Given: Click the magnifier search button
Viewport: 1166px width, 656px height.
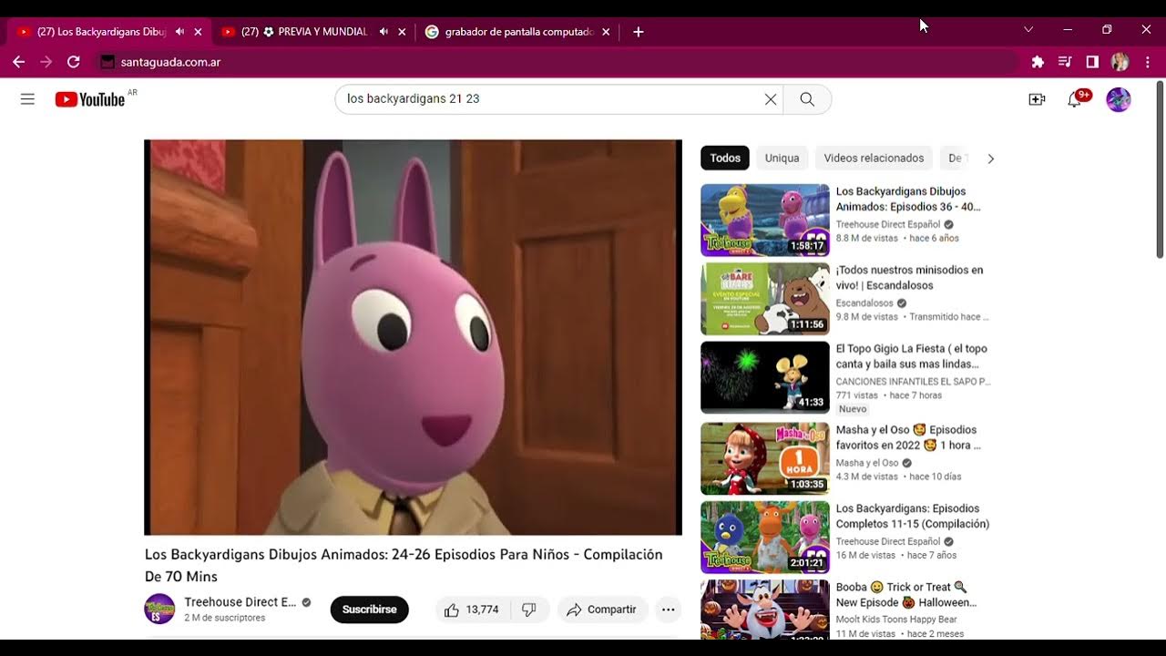Looking at the screenshot, I should (807, 99).
